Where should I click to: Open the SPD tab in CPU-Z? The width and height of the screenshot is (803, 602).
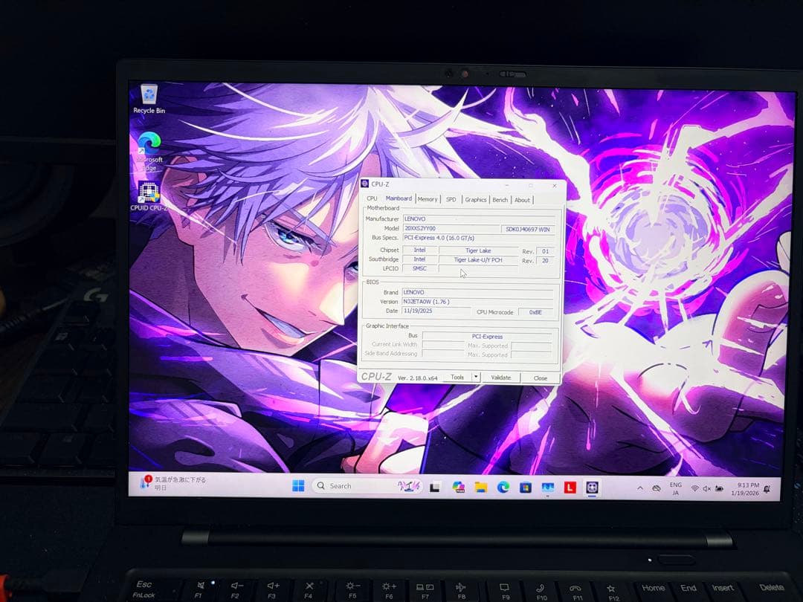coord(451,199)
